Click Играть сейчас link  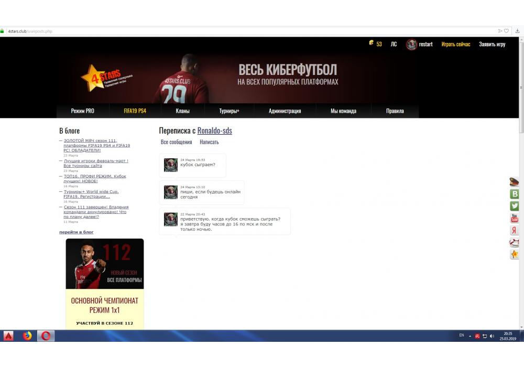(456, 44)
